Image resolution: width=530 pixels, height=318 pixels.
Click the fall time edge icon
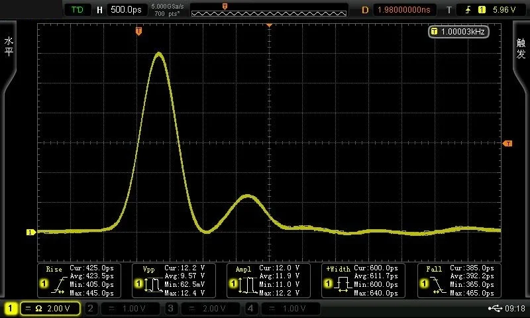pyautogui.click(x=438, y=285)
